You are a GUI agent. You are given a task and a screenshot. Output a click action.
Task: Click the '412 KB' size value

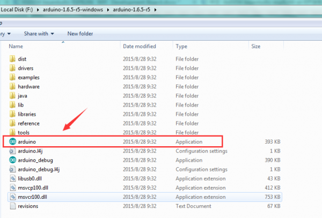pos(273,187)
